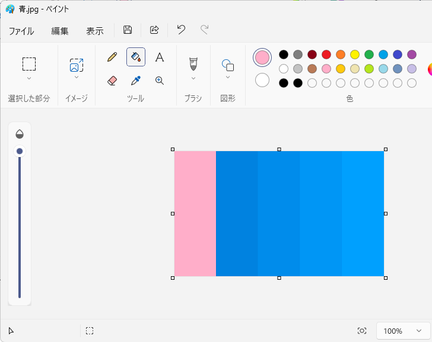Select the Text tool
Screen dimensions: 432x342
[159, 57]
